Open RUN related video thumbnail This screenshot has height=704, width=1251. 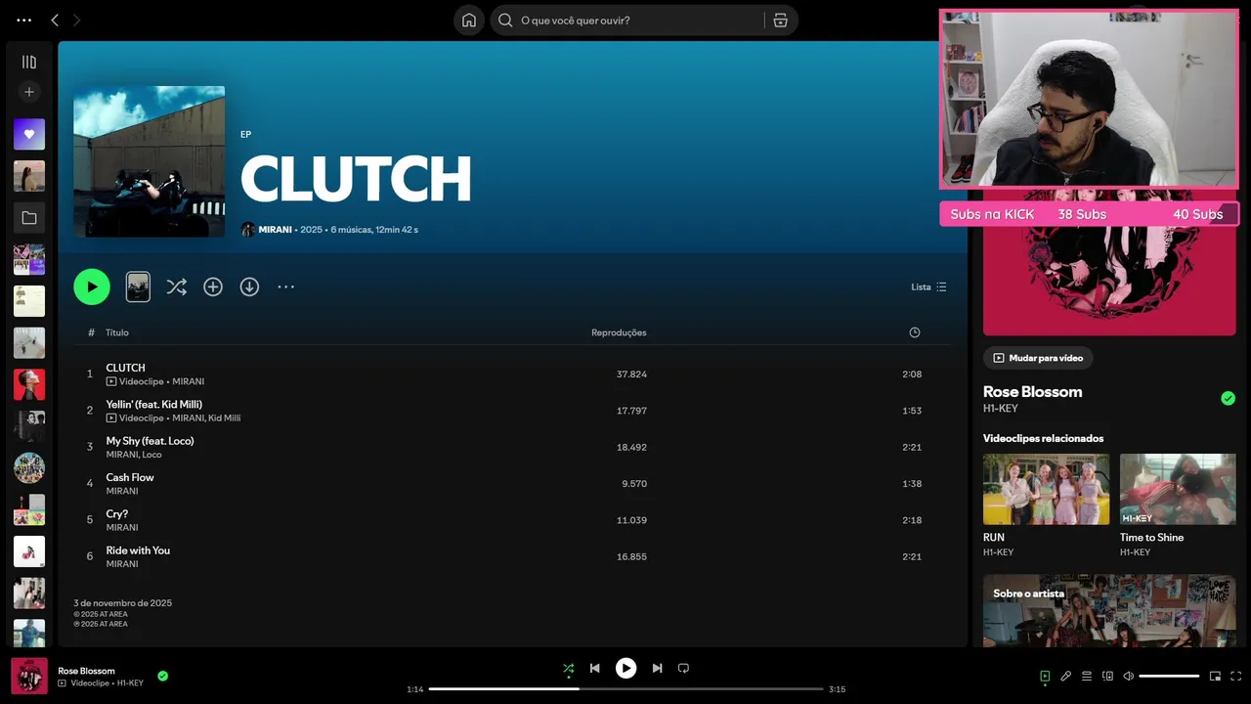pyautogui.click(x=1046, y=489)
